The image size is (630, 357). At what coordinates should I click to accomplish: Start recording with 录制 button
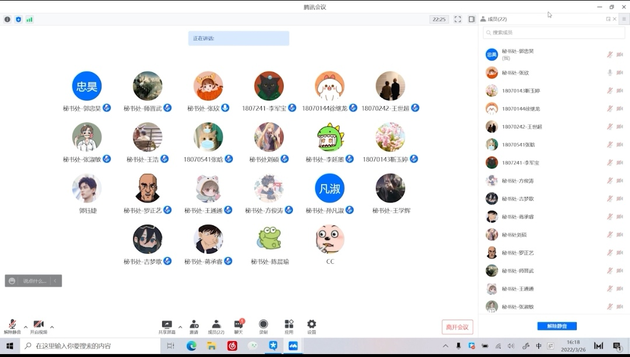264,327
